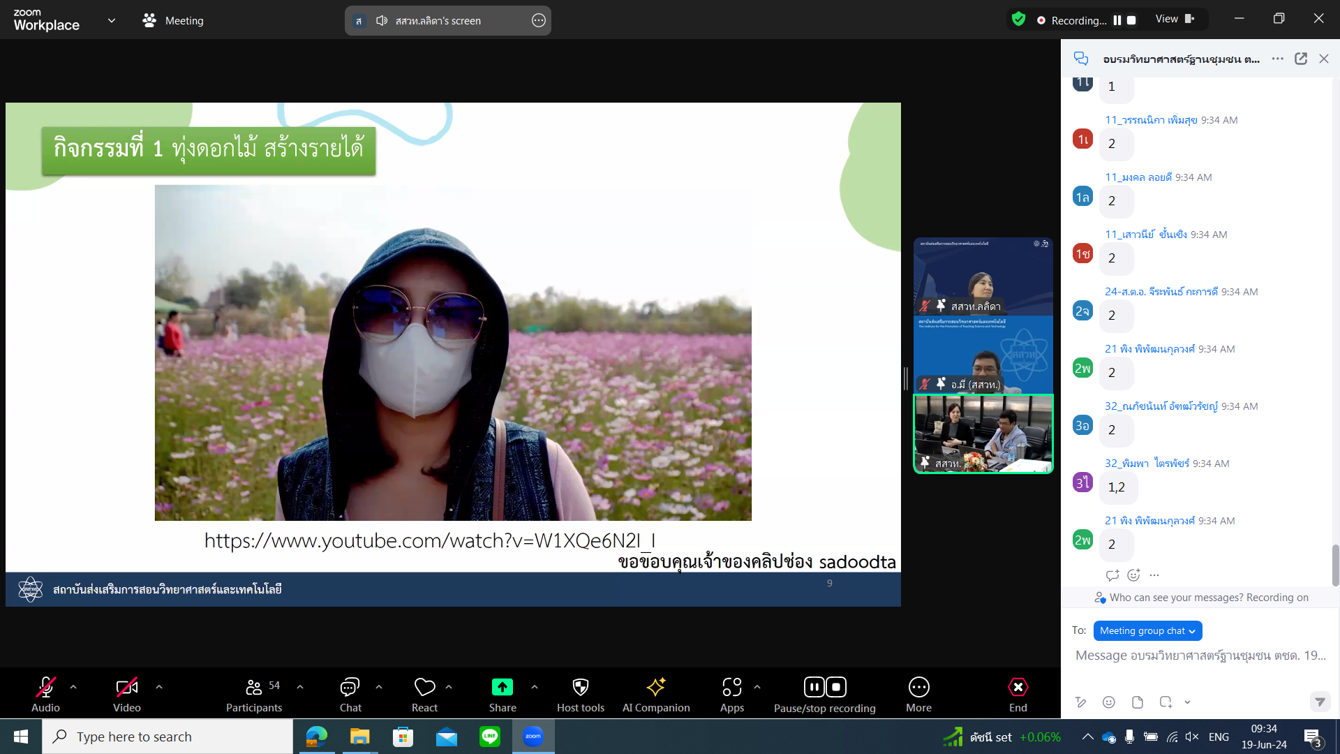Select สสวท.ลลิดา video thumbnail

point(983,276)
